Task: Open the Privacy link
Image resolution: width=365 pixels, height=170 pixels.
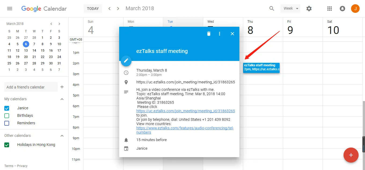Action: 22,166
